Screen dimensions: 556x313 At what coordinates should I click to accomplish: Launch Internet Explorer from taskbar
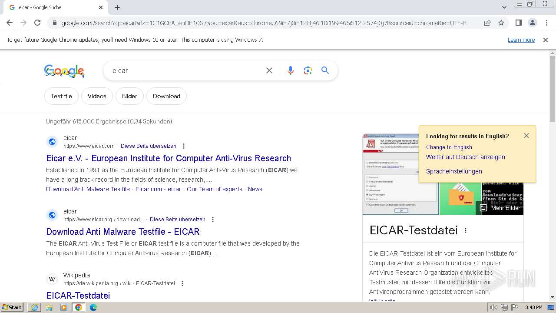point(34,307)
